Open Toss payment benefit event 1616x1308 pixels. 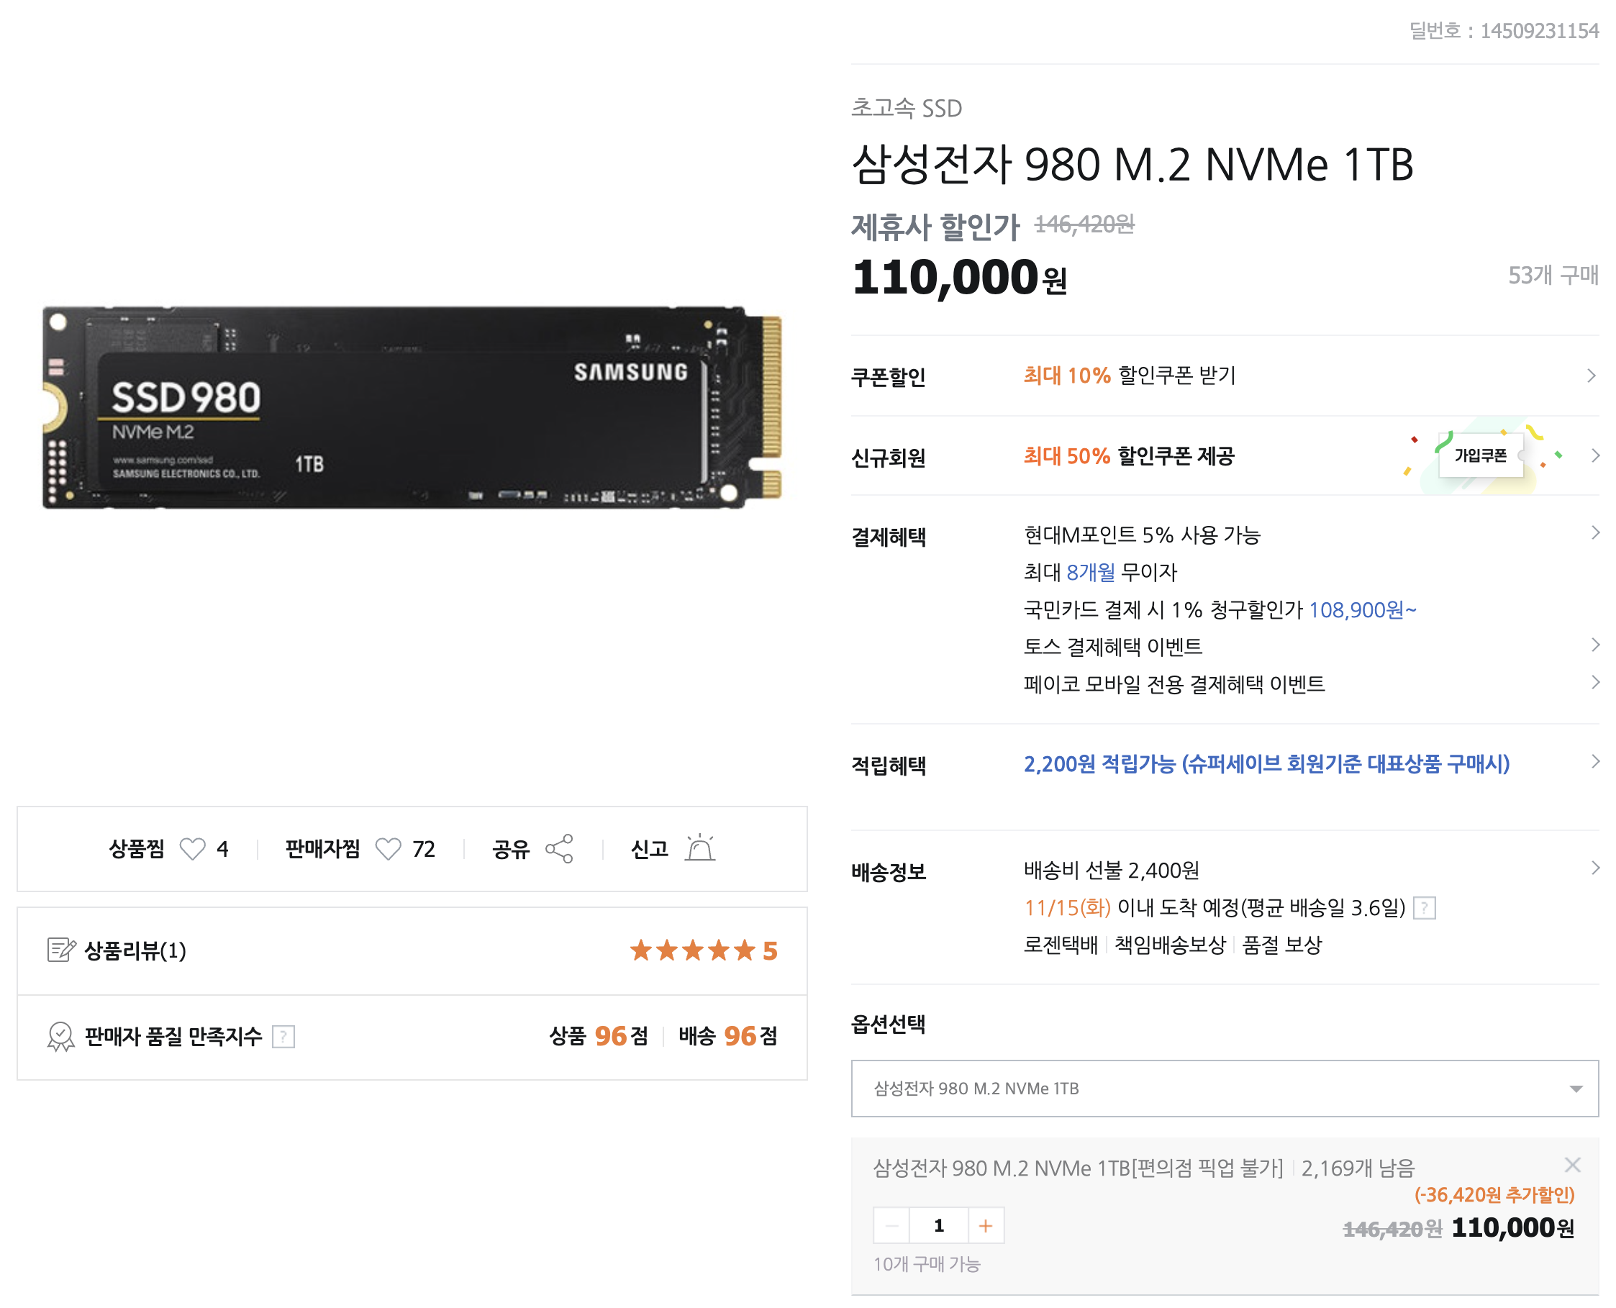(1113, 648)
